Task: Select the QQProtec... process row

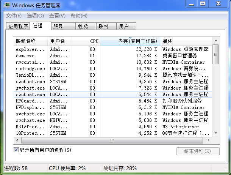Action: tap(113, 133)
